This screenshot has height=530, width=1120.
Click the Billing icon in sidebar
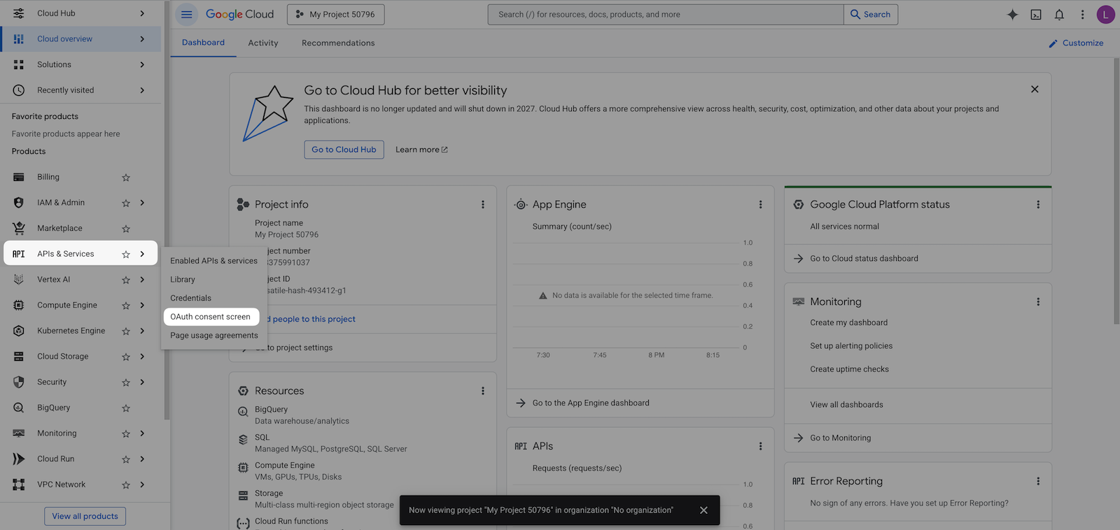[19, 177]
